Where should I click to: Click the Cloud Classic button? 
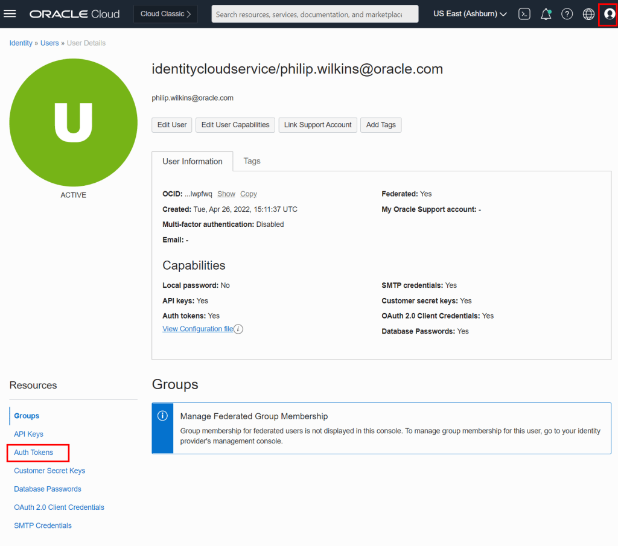[165, 14]
